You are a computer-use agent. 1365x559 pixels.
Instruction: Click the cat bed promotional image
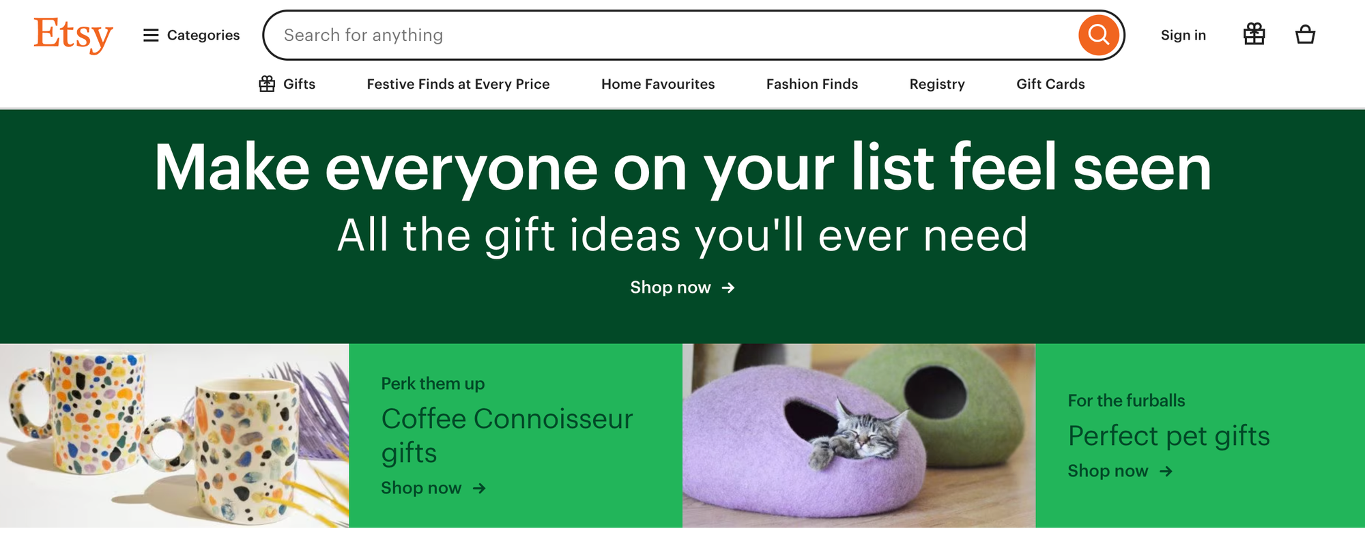[860, 435]
